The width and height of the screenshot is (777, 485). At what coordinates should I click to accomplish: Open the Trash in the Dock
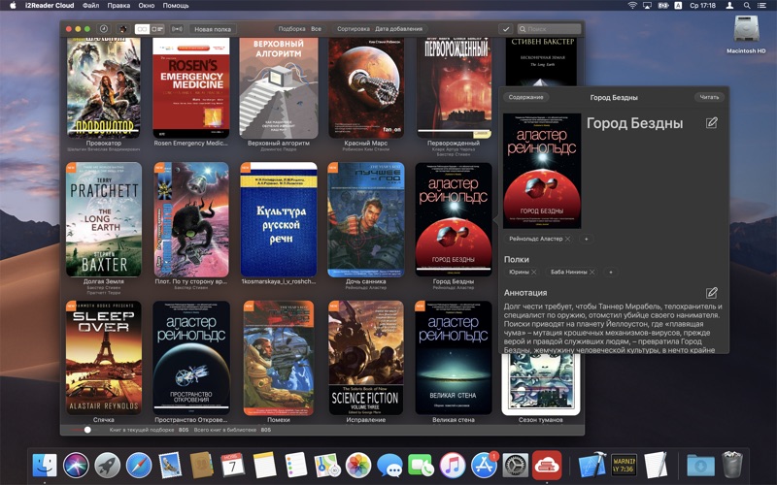pyautogui.click(x=732, y=466)
